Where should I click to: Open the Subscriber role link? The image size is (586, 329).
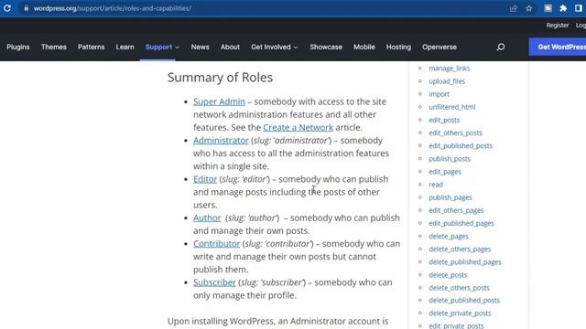pyautogui.click(x=214, y=282)
